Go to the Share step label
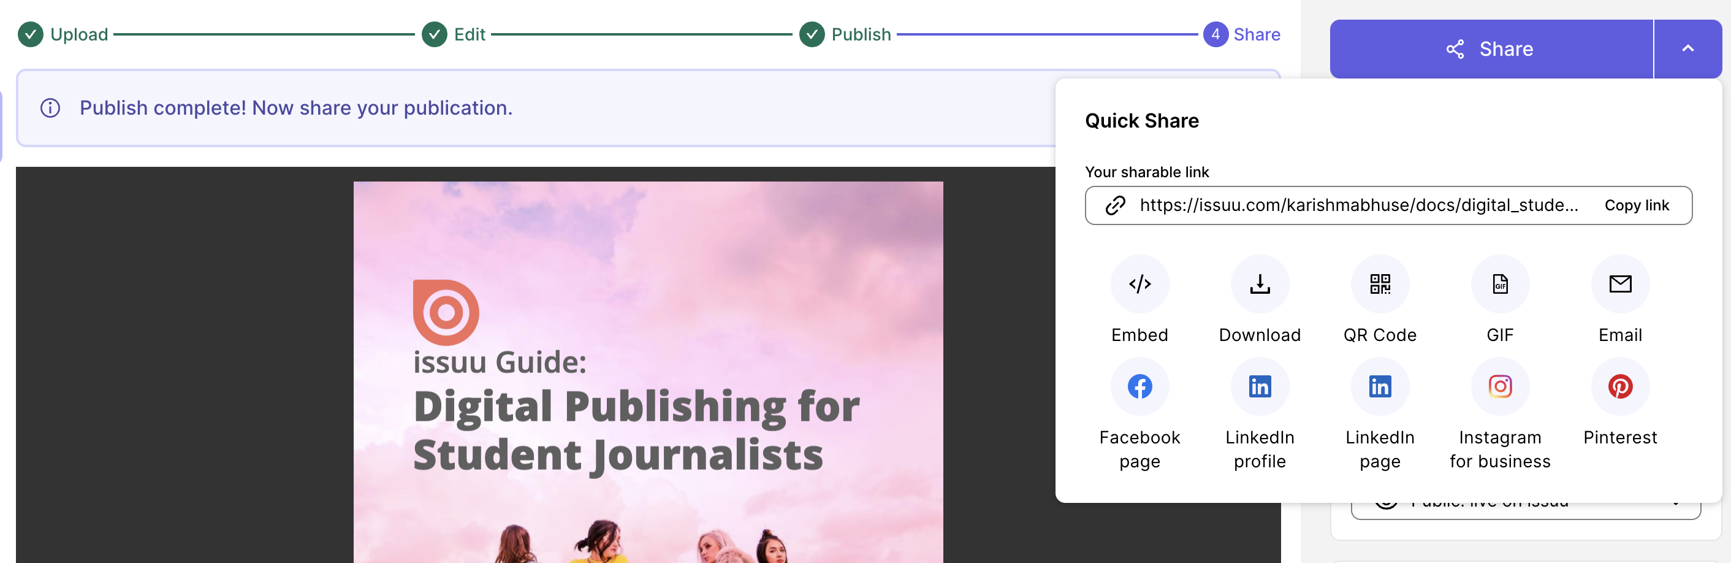The height and width of the screenshot is (563, 1731). pyautogui.click(x=1257, y=34)
